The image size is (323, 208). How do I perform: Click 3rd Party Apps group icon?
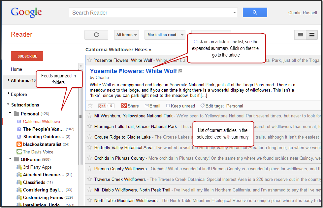click(19, 167)
